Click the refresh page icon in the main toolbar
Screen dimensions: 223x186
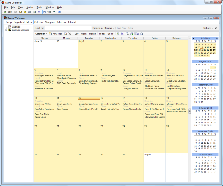click(x=34, y=12)
